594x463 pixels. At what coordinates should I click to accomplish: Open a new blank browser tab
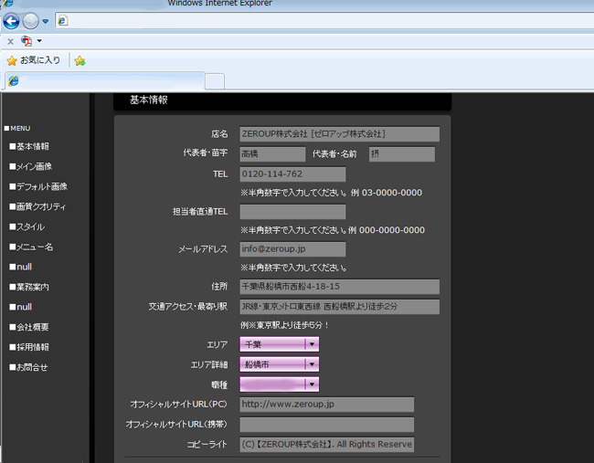(x=215, y=81)
